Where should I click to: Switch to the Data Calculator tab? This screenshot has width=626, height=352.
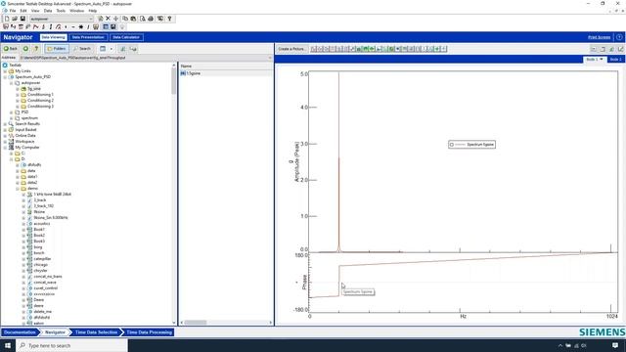coord(126,37)
